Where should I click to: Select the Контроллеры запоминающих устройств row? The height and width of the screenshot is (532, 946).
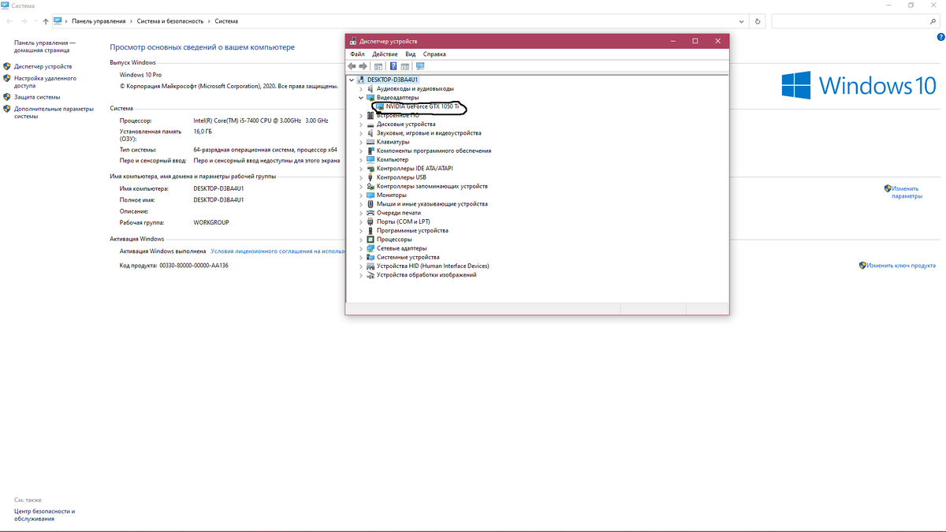pyautogui.click(x=432, y=186)
